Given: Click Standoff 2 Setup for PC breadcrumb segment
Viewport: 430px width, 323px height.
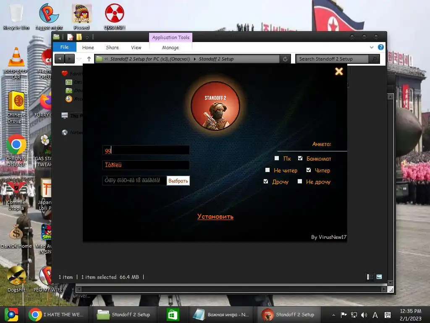Looking at the screenshot, I should [150, 59].
